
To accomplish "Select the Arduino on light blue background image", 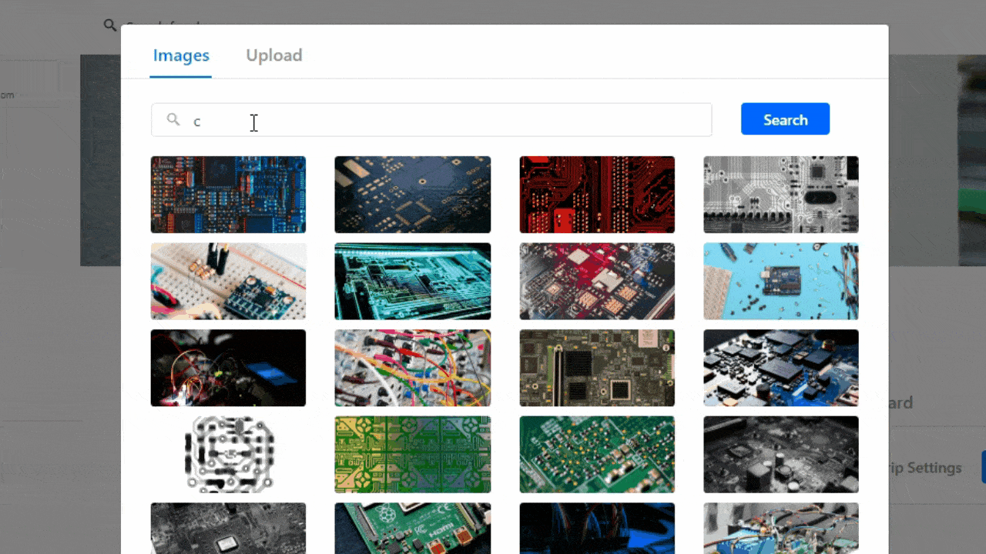I will pyautogui.click(x=781, y=282).
